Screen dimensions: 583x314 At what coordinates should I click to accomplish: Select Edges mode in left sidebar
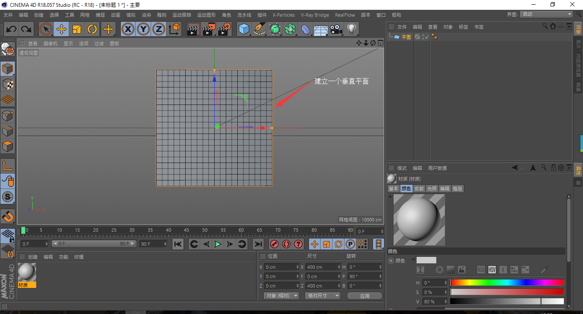click(8, 131)
